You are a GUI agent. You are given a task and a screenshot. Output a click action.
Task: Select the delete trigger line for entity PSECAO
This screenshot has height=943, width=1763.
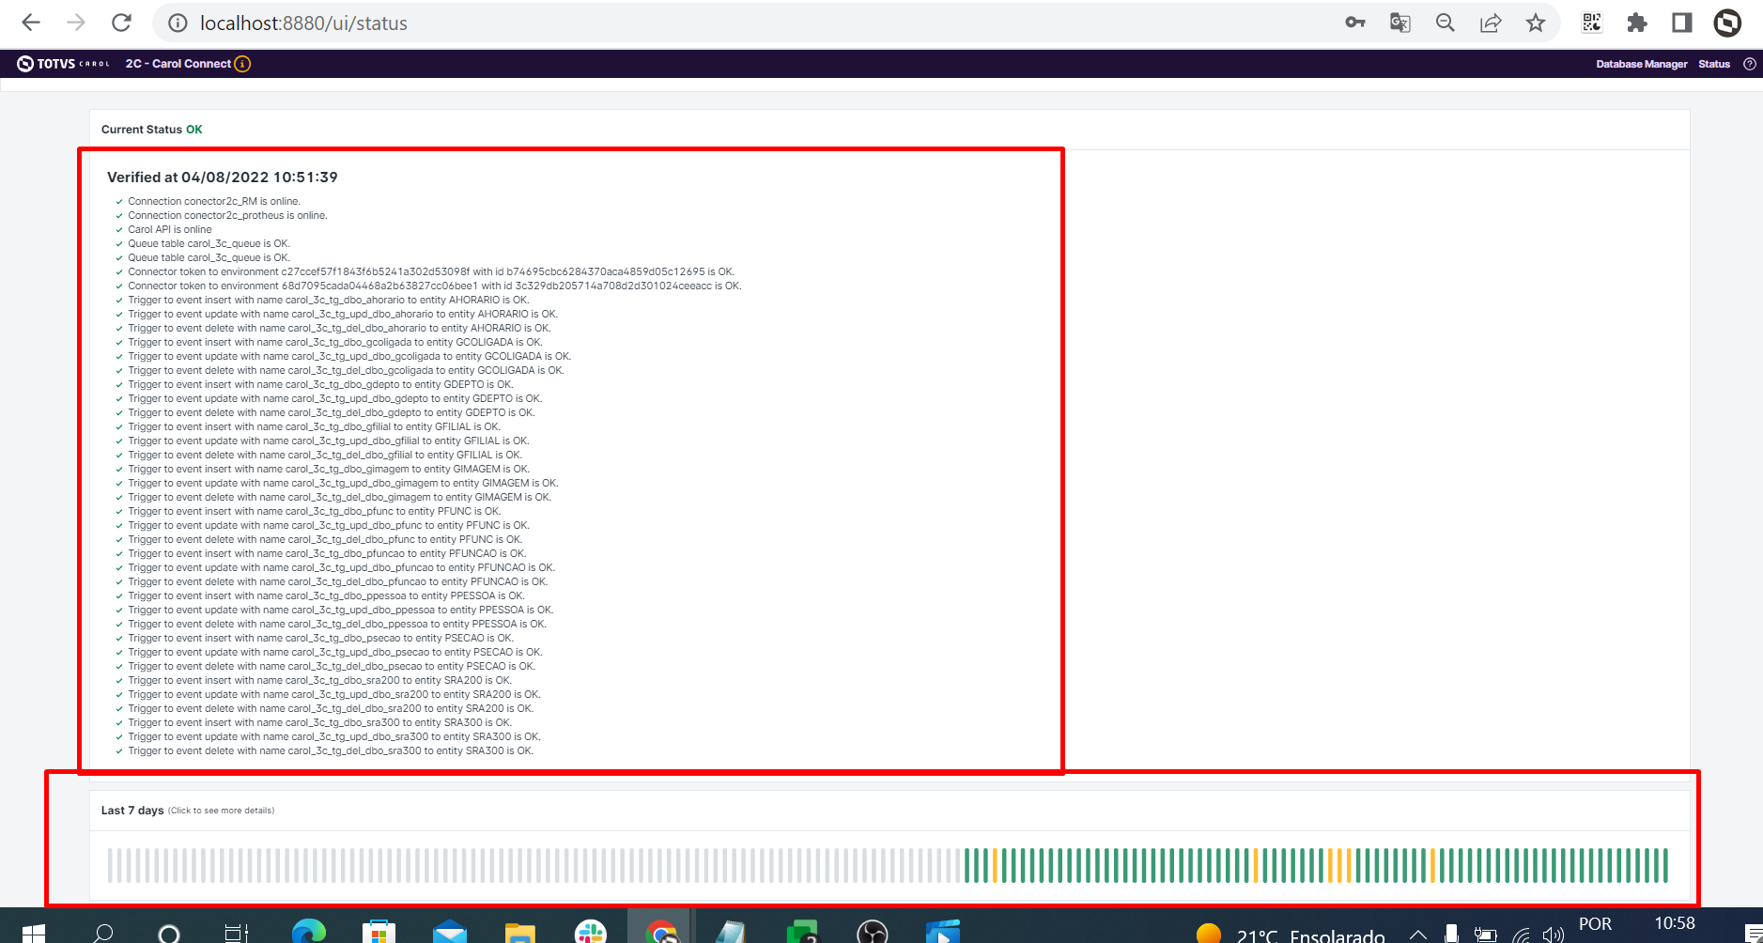332,666
